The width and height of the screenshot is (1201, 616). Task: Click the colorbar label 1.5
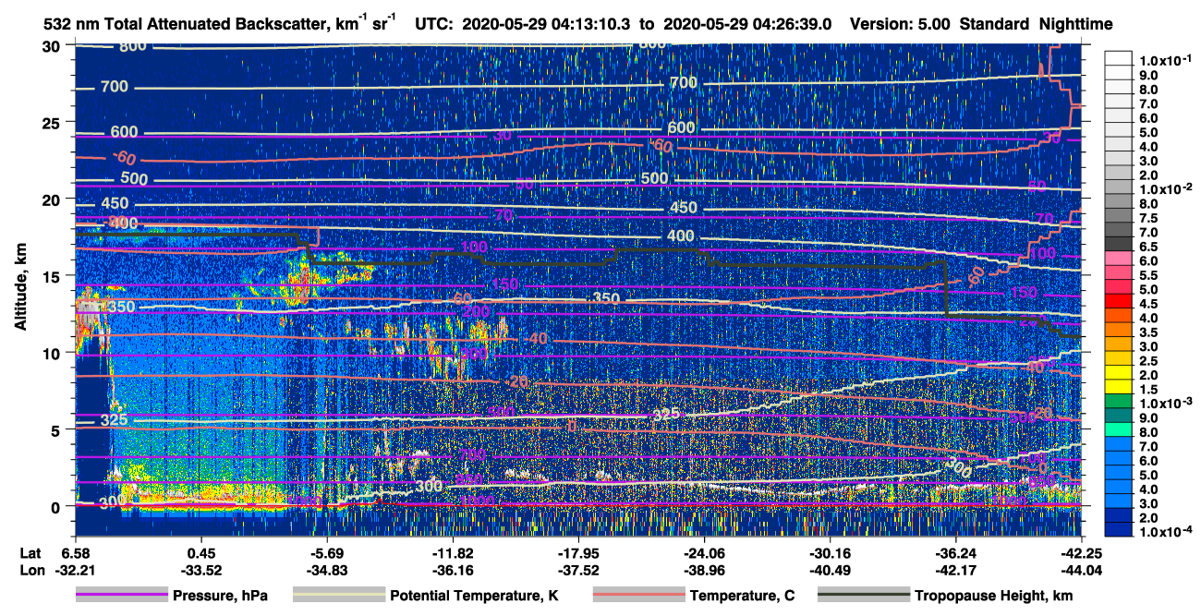[x=1148, y=389]
